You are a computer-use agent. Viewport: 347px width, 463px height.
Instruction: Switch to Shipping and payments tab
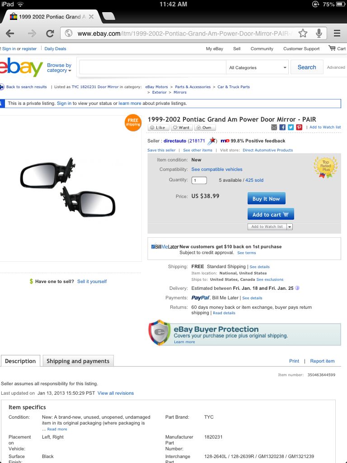click(x=78, y=361)
